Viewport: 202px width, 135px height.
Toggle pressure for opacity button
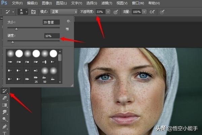point(116,12)
